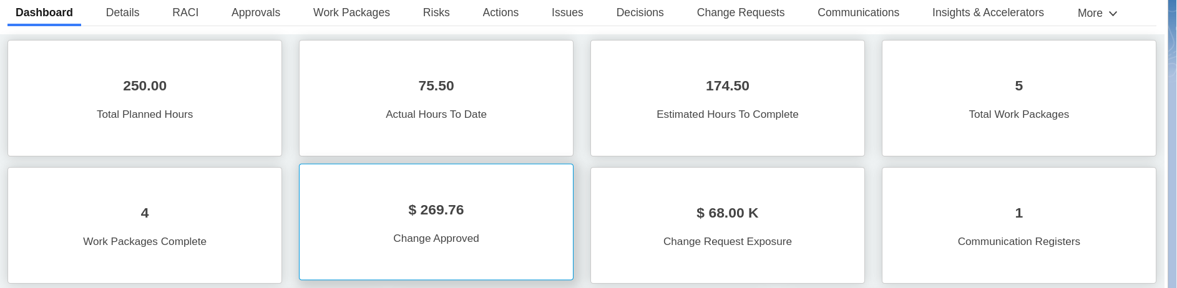Open the Communication Registers card
The height and width of the screenshot is (288, 1177).
pos(1019,226)
